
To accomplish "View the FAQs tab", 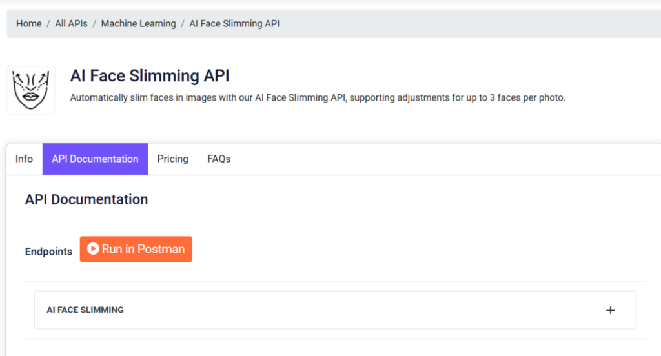I will [219, 159].
